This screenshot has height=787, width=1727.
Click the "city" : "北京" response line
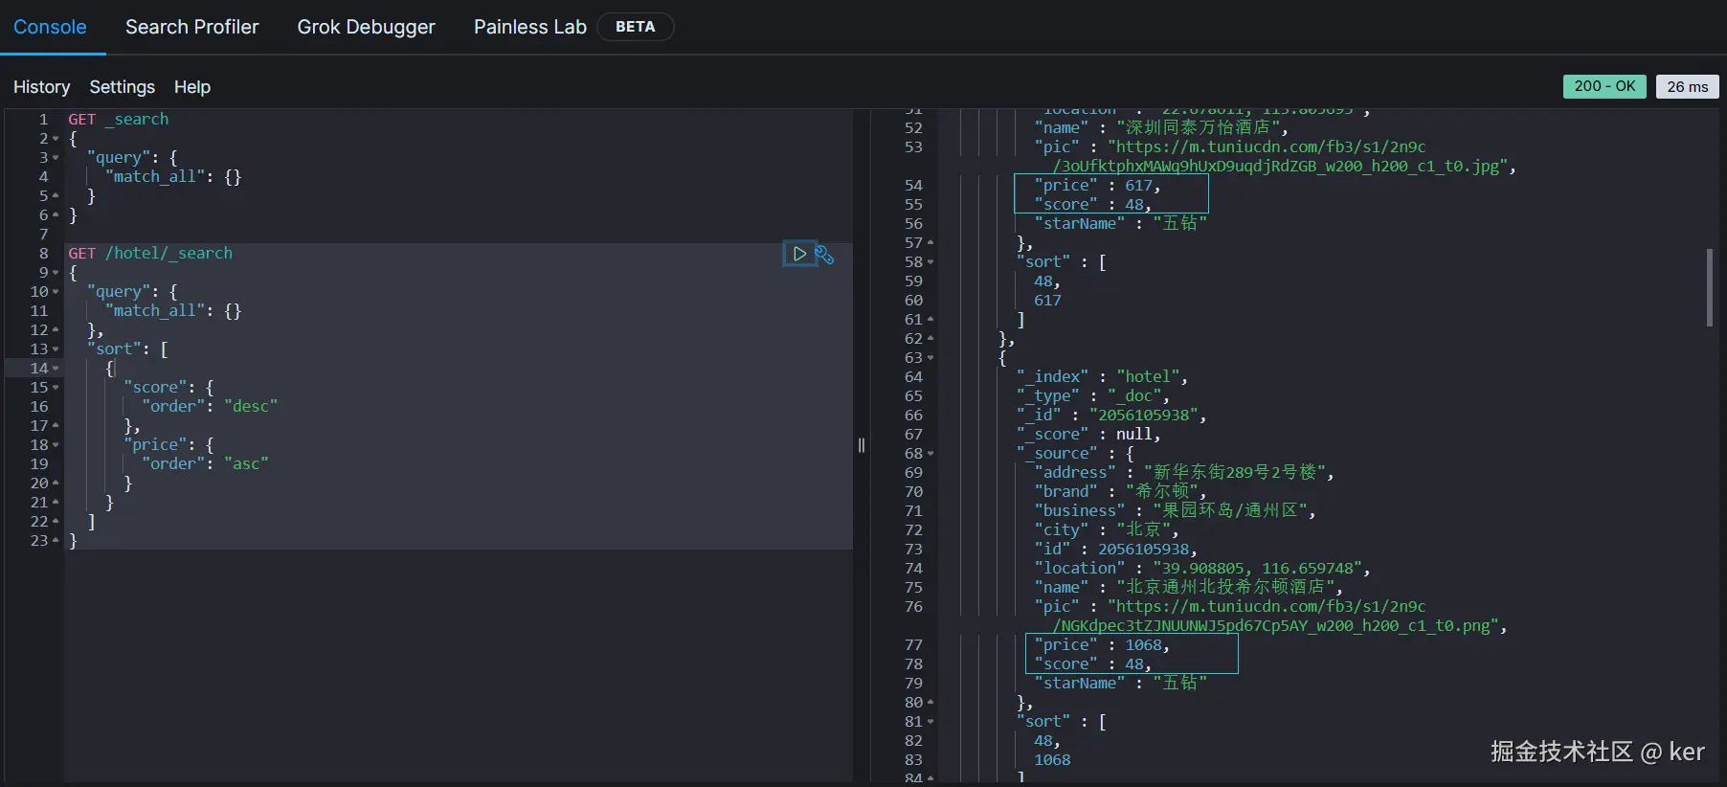click(1107, 530)
